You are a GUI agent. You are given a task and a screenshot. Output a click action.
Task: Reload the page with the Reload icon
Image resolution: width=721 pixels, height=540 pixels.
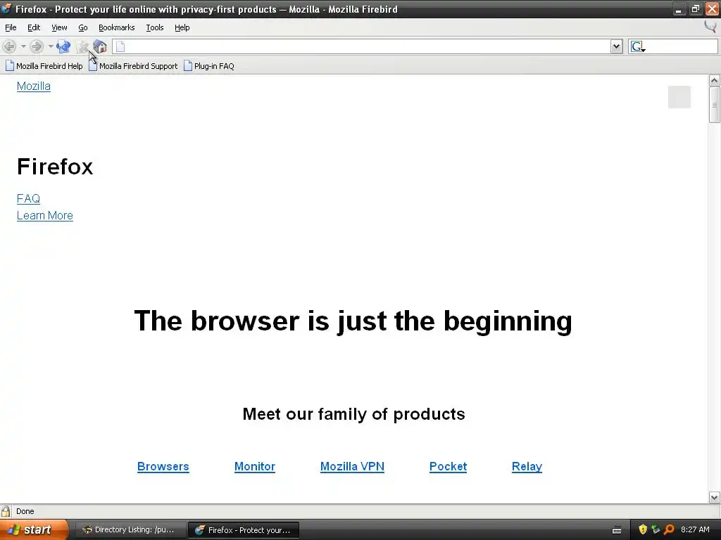coord(63,46)
